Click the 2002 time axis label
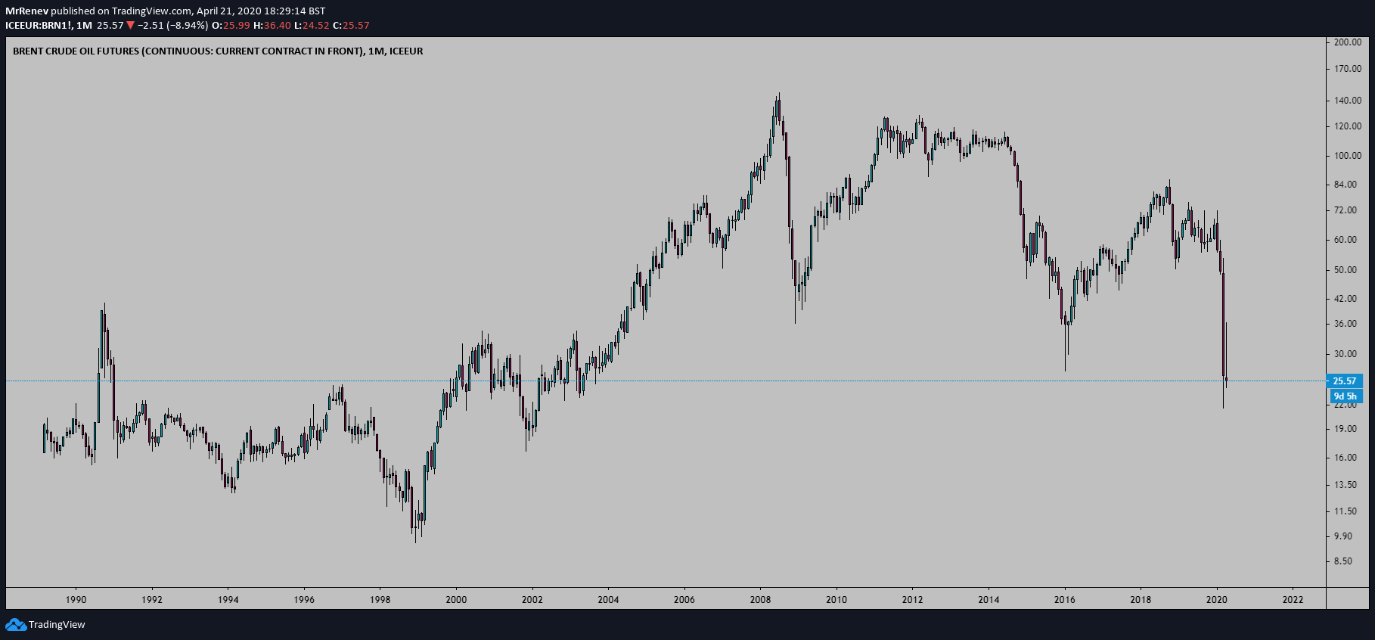Image resolution: width=1375 pixels, height=640 pixels. point(532,600)
